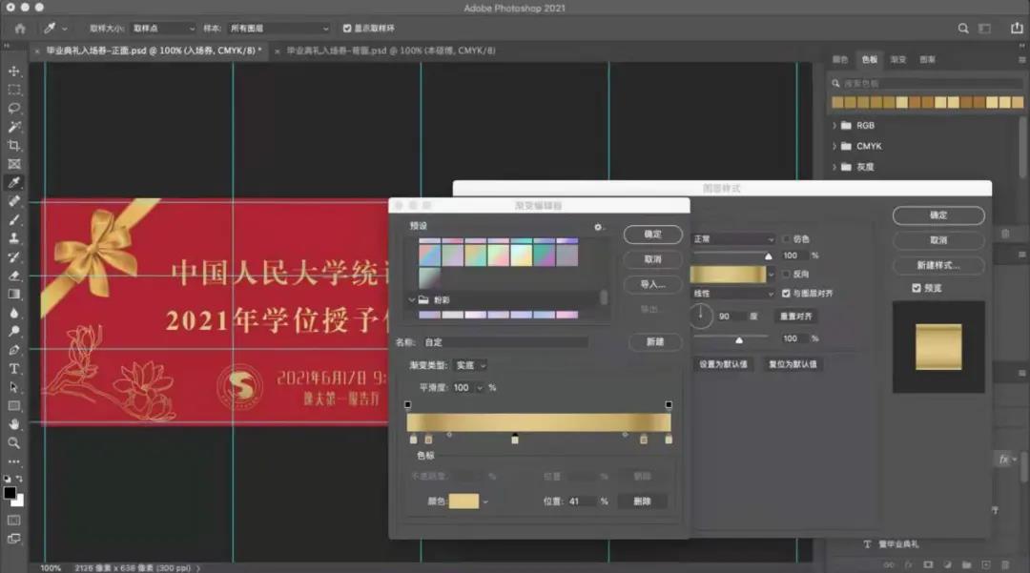Click the Share icon at top right
Image resolution: width=1030 pixels, height=573 pixels.
tap(1013, 29)
